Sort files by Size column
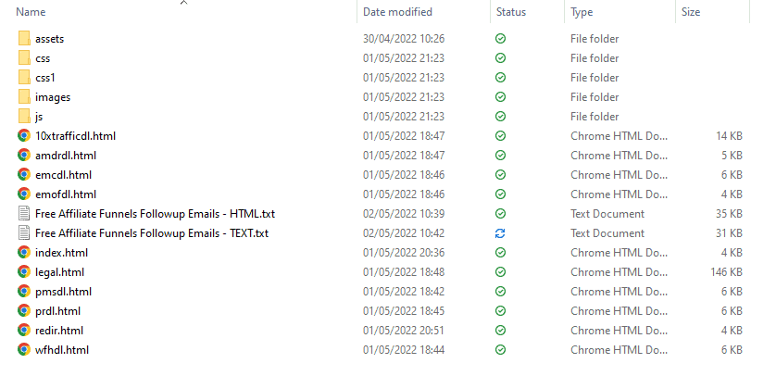 point(691,12)
